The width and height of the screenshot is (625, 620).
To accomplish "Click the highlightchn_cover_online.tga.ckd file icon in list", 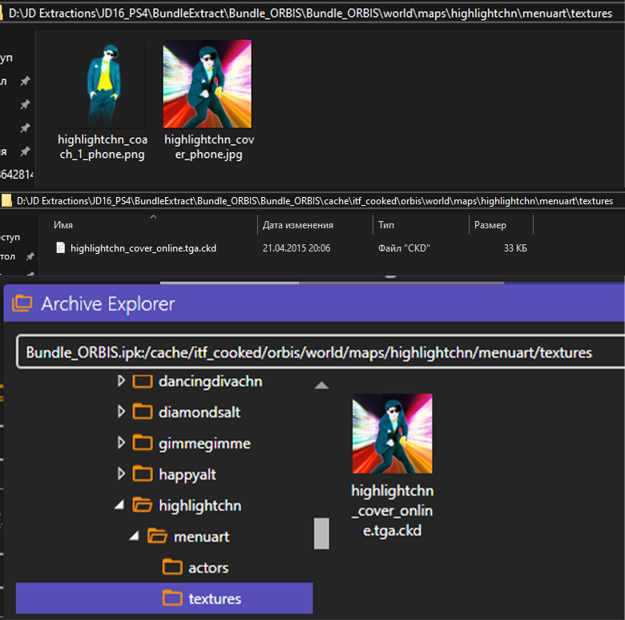I will [61, 248].
